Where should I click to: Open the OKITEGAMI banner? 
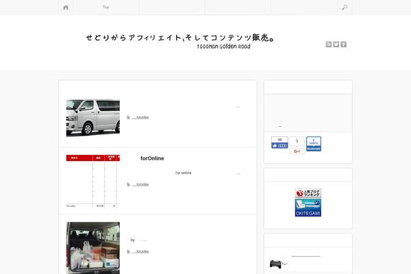pos(308,208)
